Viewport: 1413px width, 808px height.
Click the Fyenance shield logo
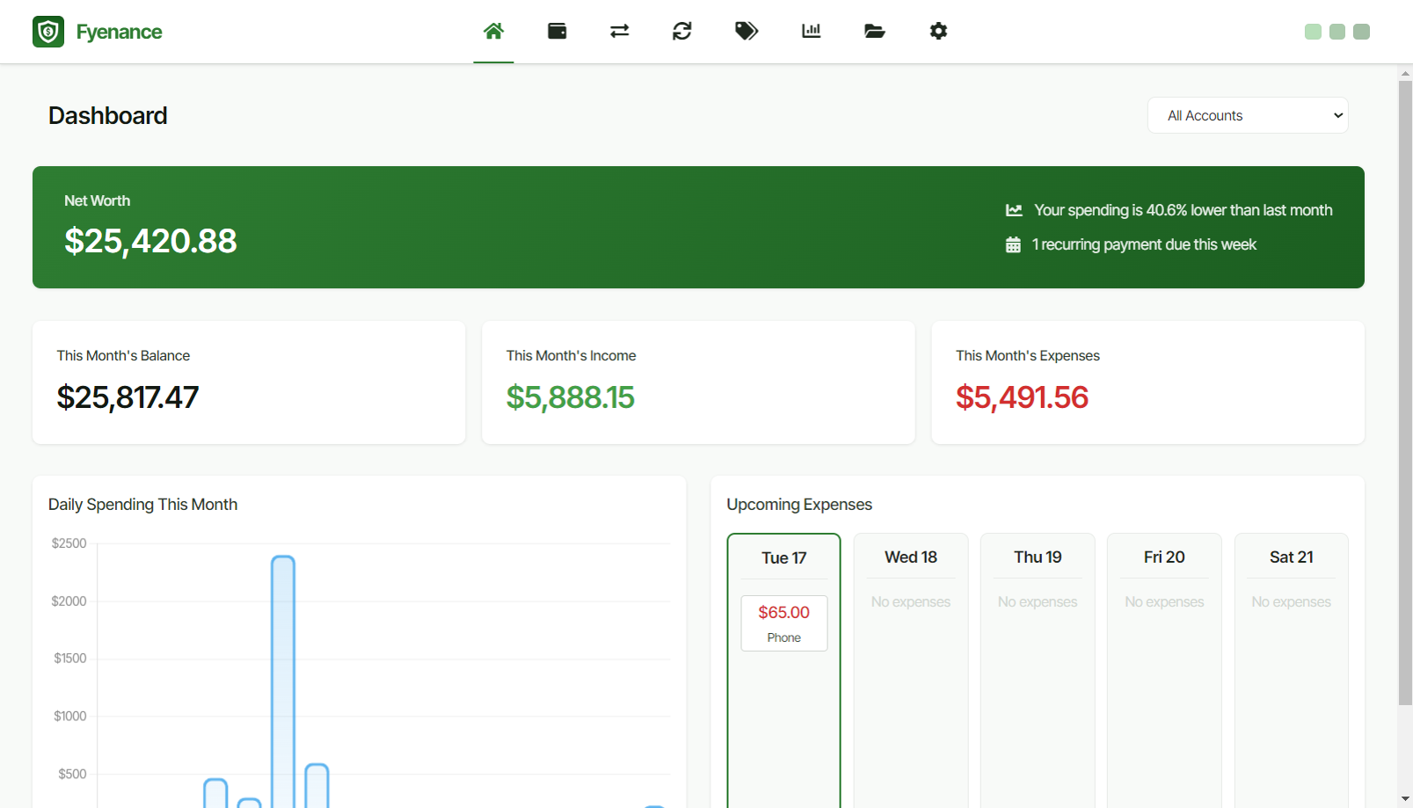(47, 31)
